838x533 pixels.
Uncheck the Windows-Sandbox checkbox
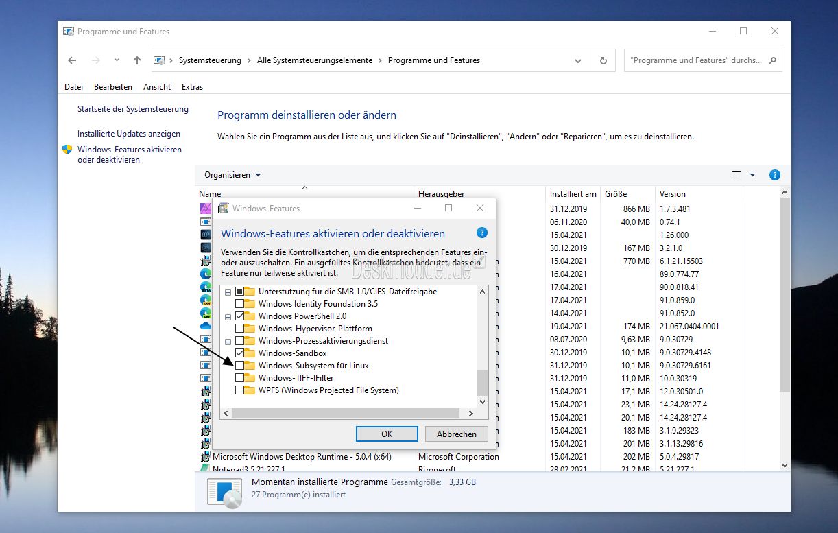point(239,353)
